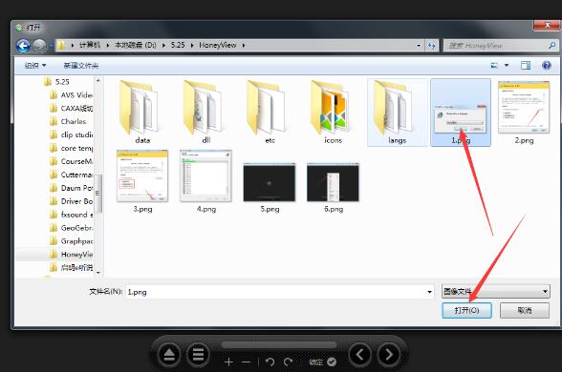Click the 取消 (Cancel) button
Viewport: 562px width, 372px height.
point(525,310)
